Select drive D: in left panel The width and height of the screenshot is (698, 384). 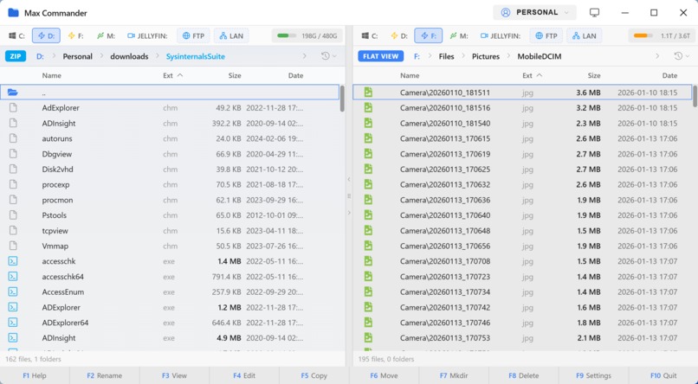click(46, 35)
